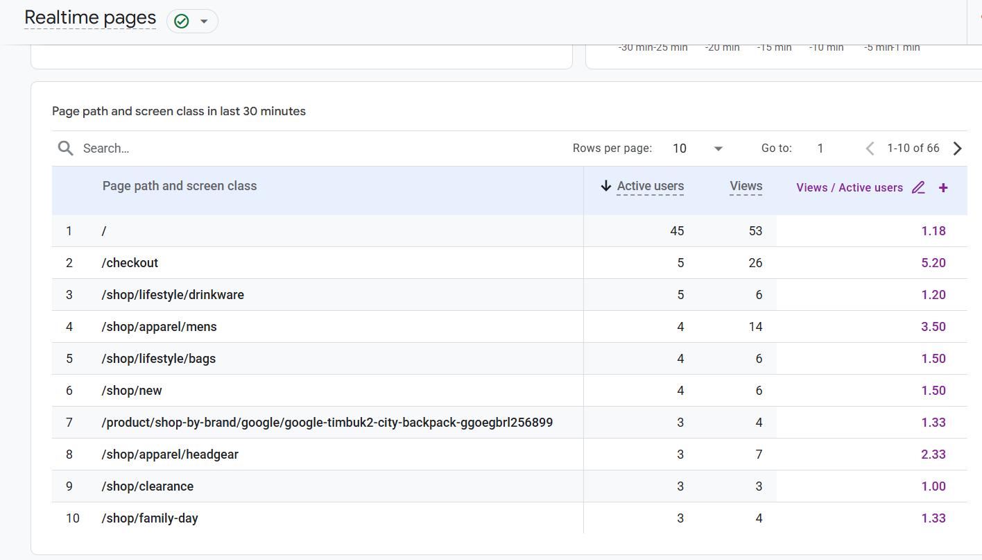Click the green check status icon
This screenshot has width=982, height=560.
[182, 22]
